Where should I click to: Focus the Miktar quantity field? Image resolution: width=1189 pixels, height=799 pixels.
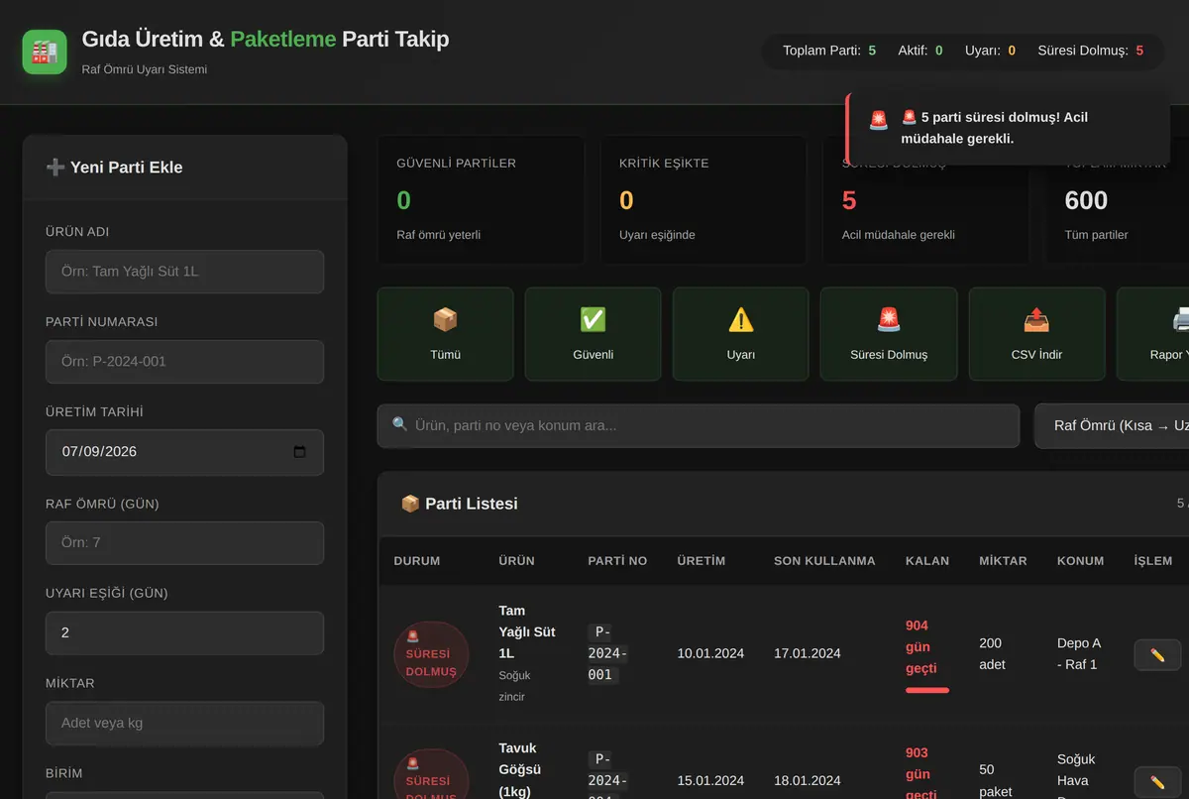coord(184,724)
